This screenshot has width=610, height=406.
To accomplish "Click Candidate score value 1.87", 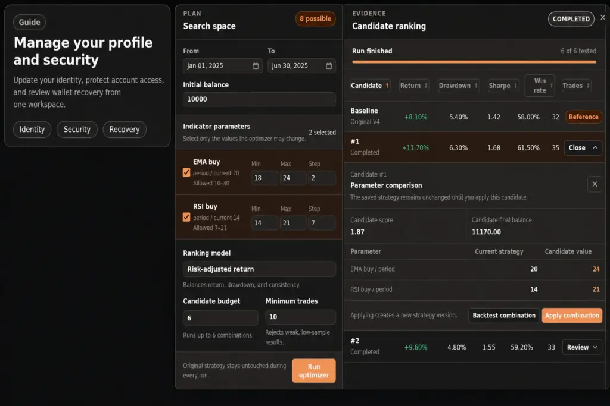I will (x=357, y=232).
